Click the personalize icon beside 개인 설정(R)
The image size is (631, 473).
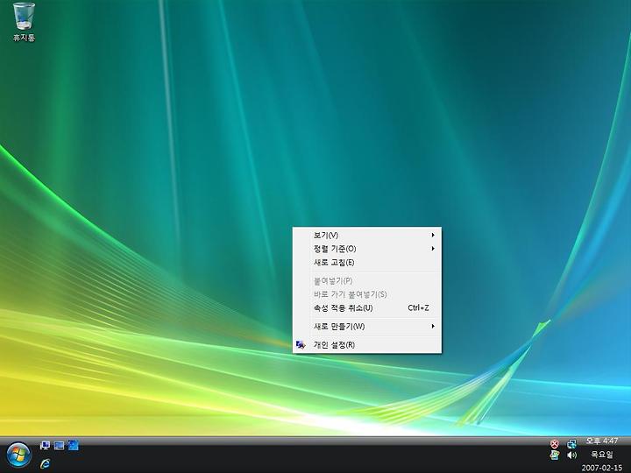[301, 345]
